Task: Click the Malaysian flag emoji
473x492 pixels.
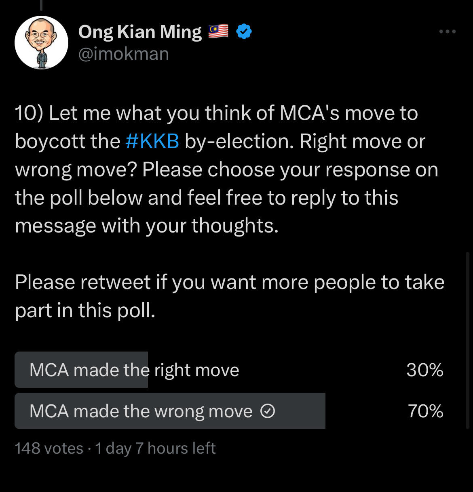Action: pos(218,31)
